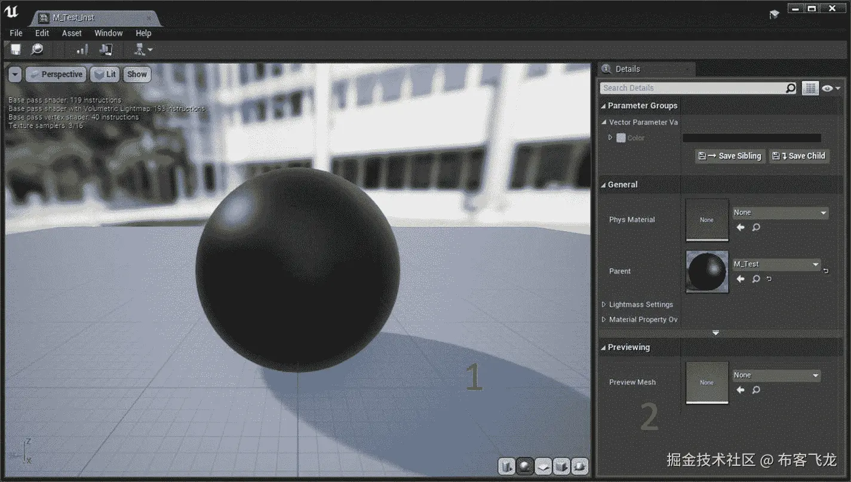This screenshot has height=482, width=851.
Task: Select the M_Test_Inst document tab
Action: (x=96, y=18)
